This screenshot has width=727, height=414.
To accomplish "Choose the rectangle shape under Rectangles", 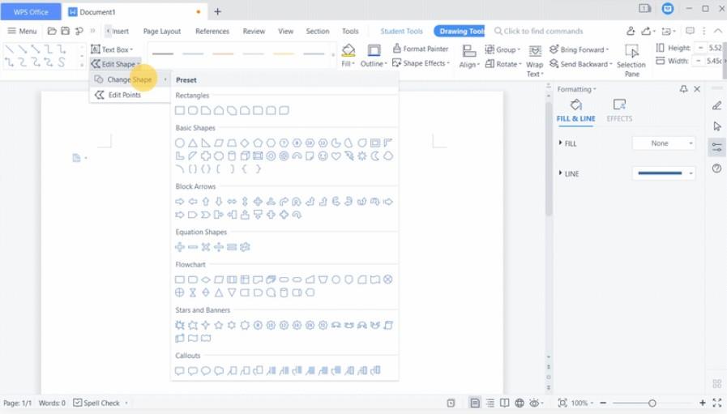I will 180,110.
